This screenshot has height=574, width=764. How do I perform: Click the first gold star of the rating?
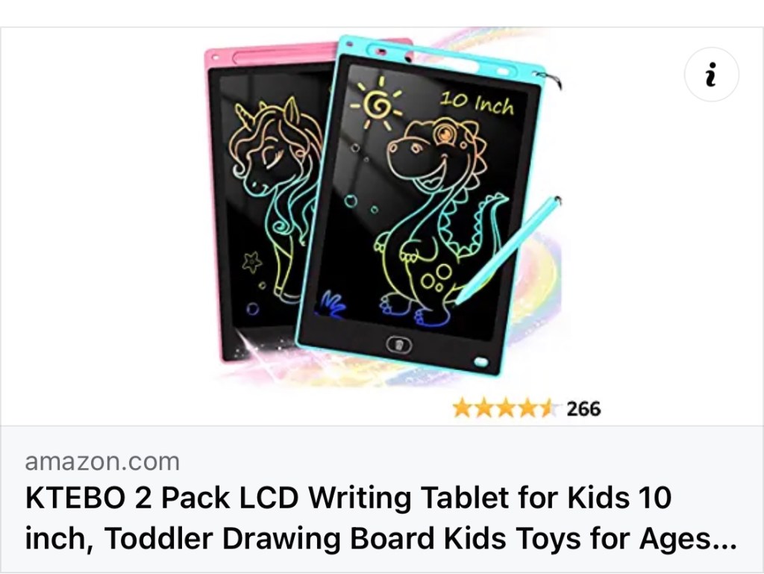coord(462,408)
